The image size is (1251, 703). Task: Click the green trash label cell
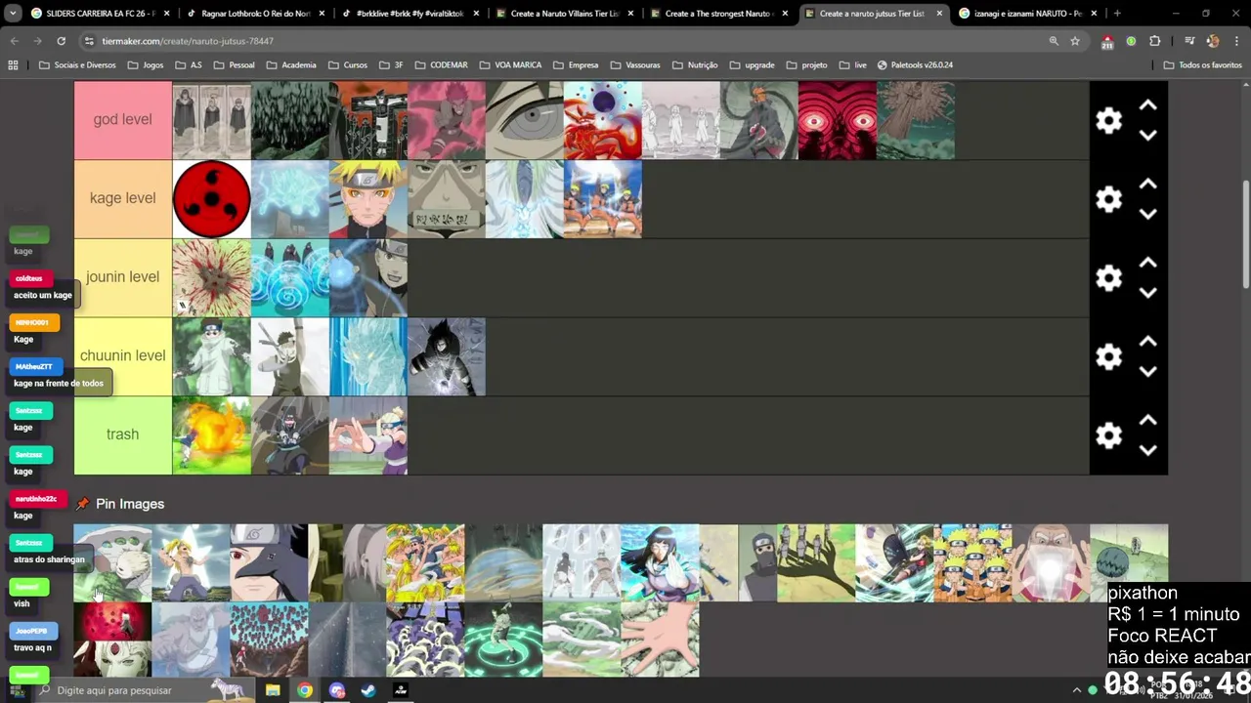click(122, 434)
